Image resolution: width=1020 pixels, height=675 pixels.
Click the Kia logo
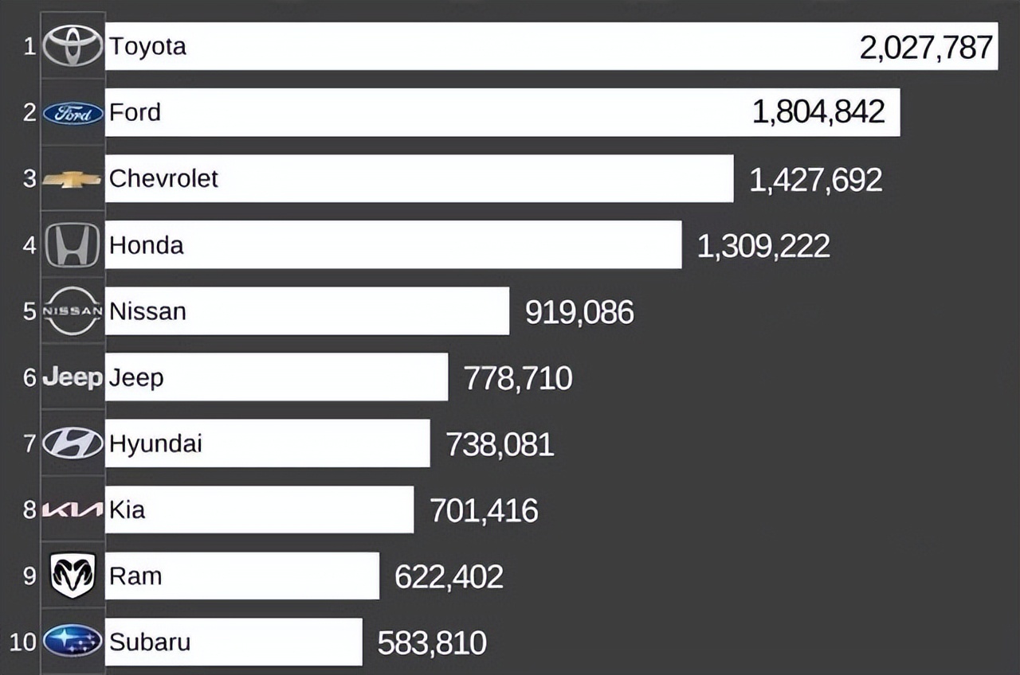tap(73, 509)
